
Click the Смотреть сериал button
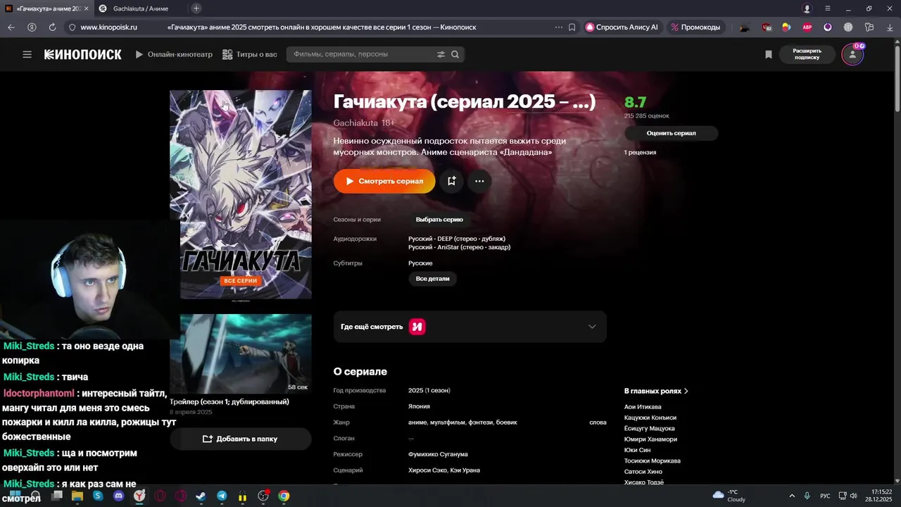[x=384, y=181]
